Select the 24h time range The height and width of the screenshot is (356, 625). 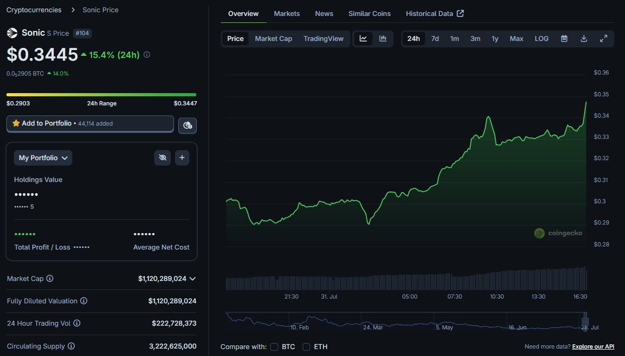click(413, 39)
